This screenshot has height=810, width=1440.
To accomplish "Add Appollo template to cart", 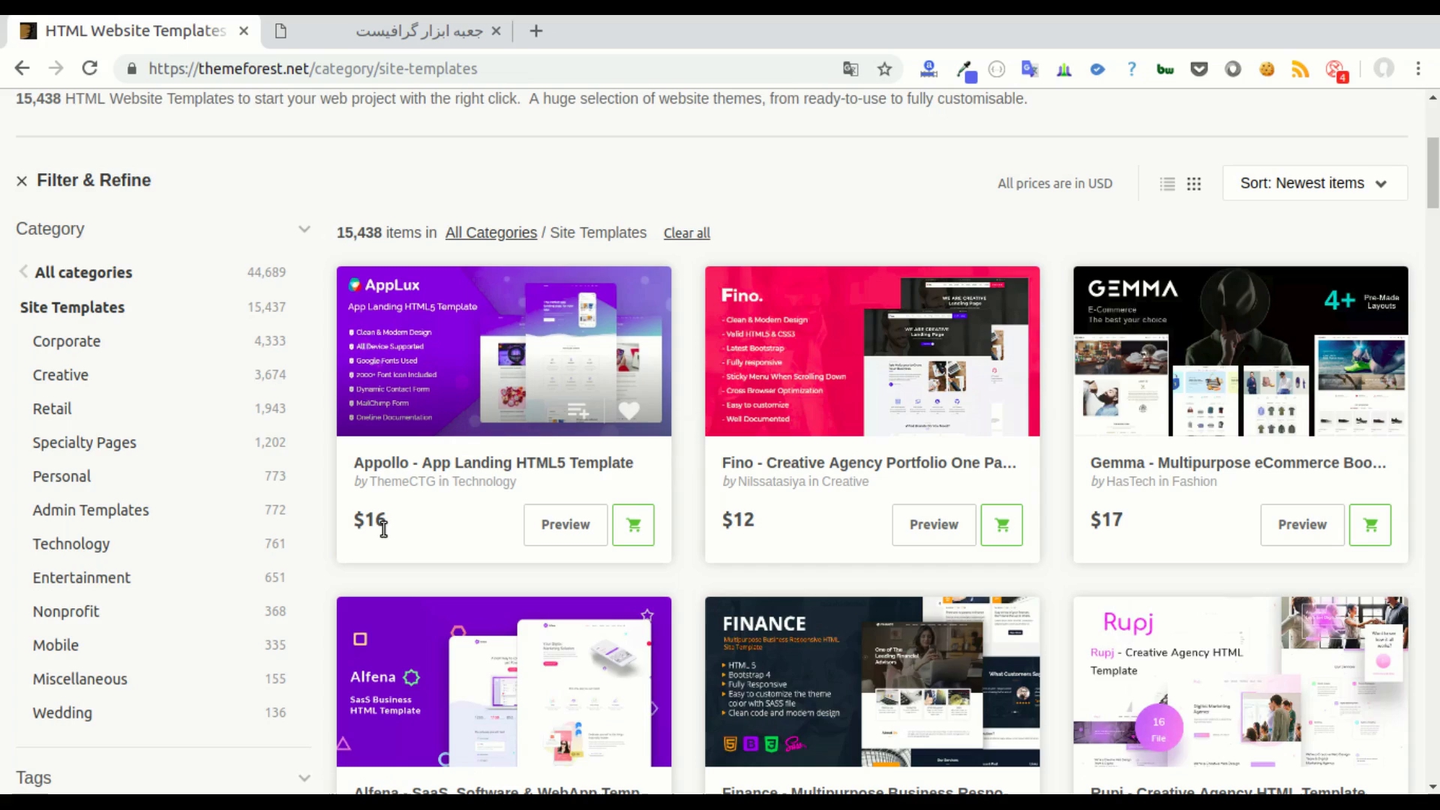I will click(633, 525).
